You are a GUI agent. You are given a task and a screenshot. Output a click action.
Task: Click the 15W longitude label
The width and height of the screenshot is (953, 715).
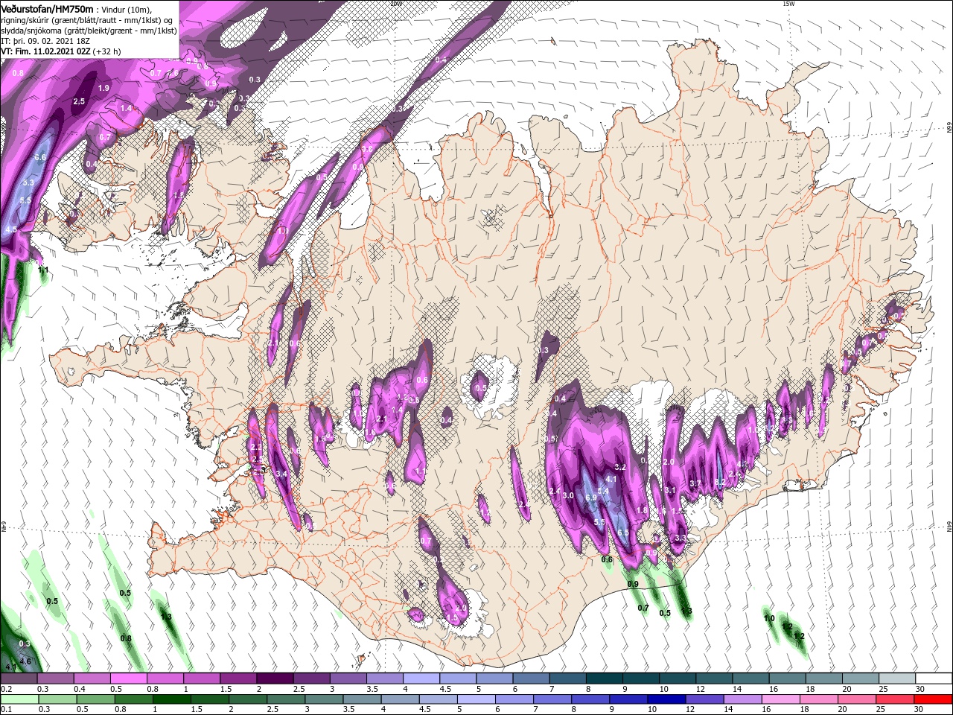(x=788, y=4)
